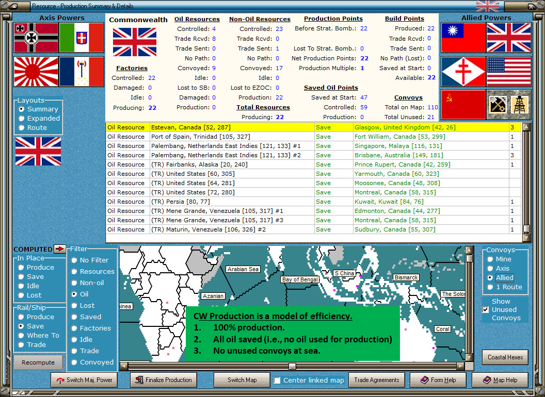The image size is (545, 397).
Task: Select the Estevan, Canada oil resource row
Action: tap(313, 127)
